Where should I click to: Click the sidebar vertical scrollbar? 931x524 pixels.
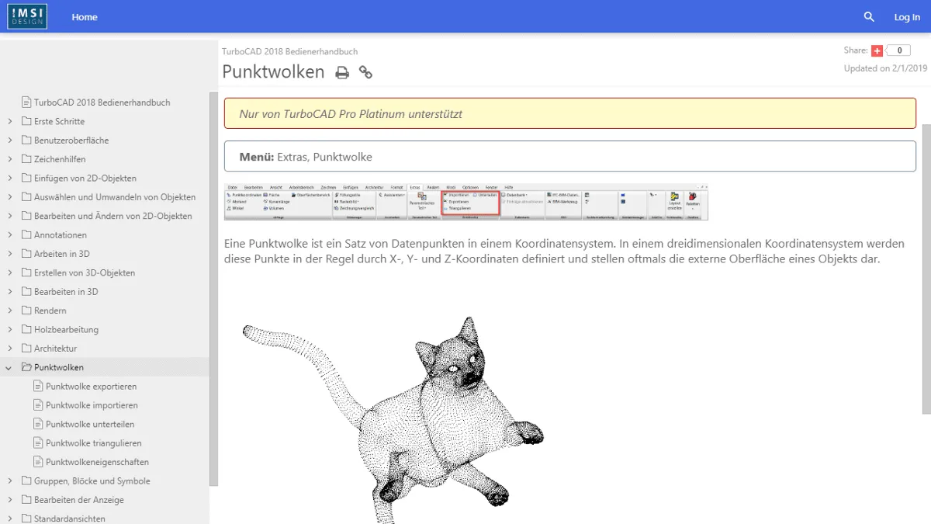(x=213, y=287)
